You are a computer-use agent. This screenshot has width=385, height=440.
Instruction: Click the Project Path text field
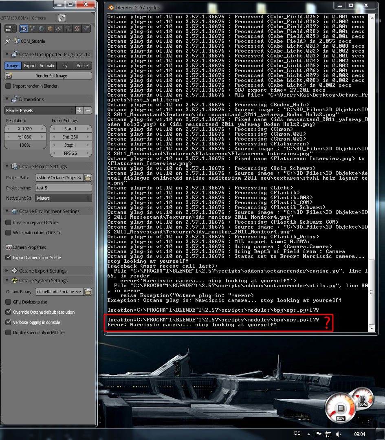(59, 178)
